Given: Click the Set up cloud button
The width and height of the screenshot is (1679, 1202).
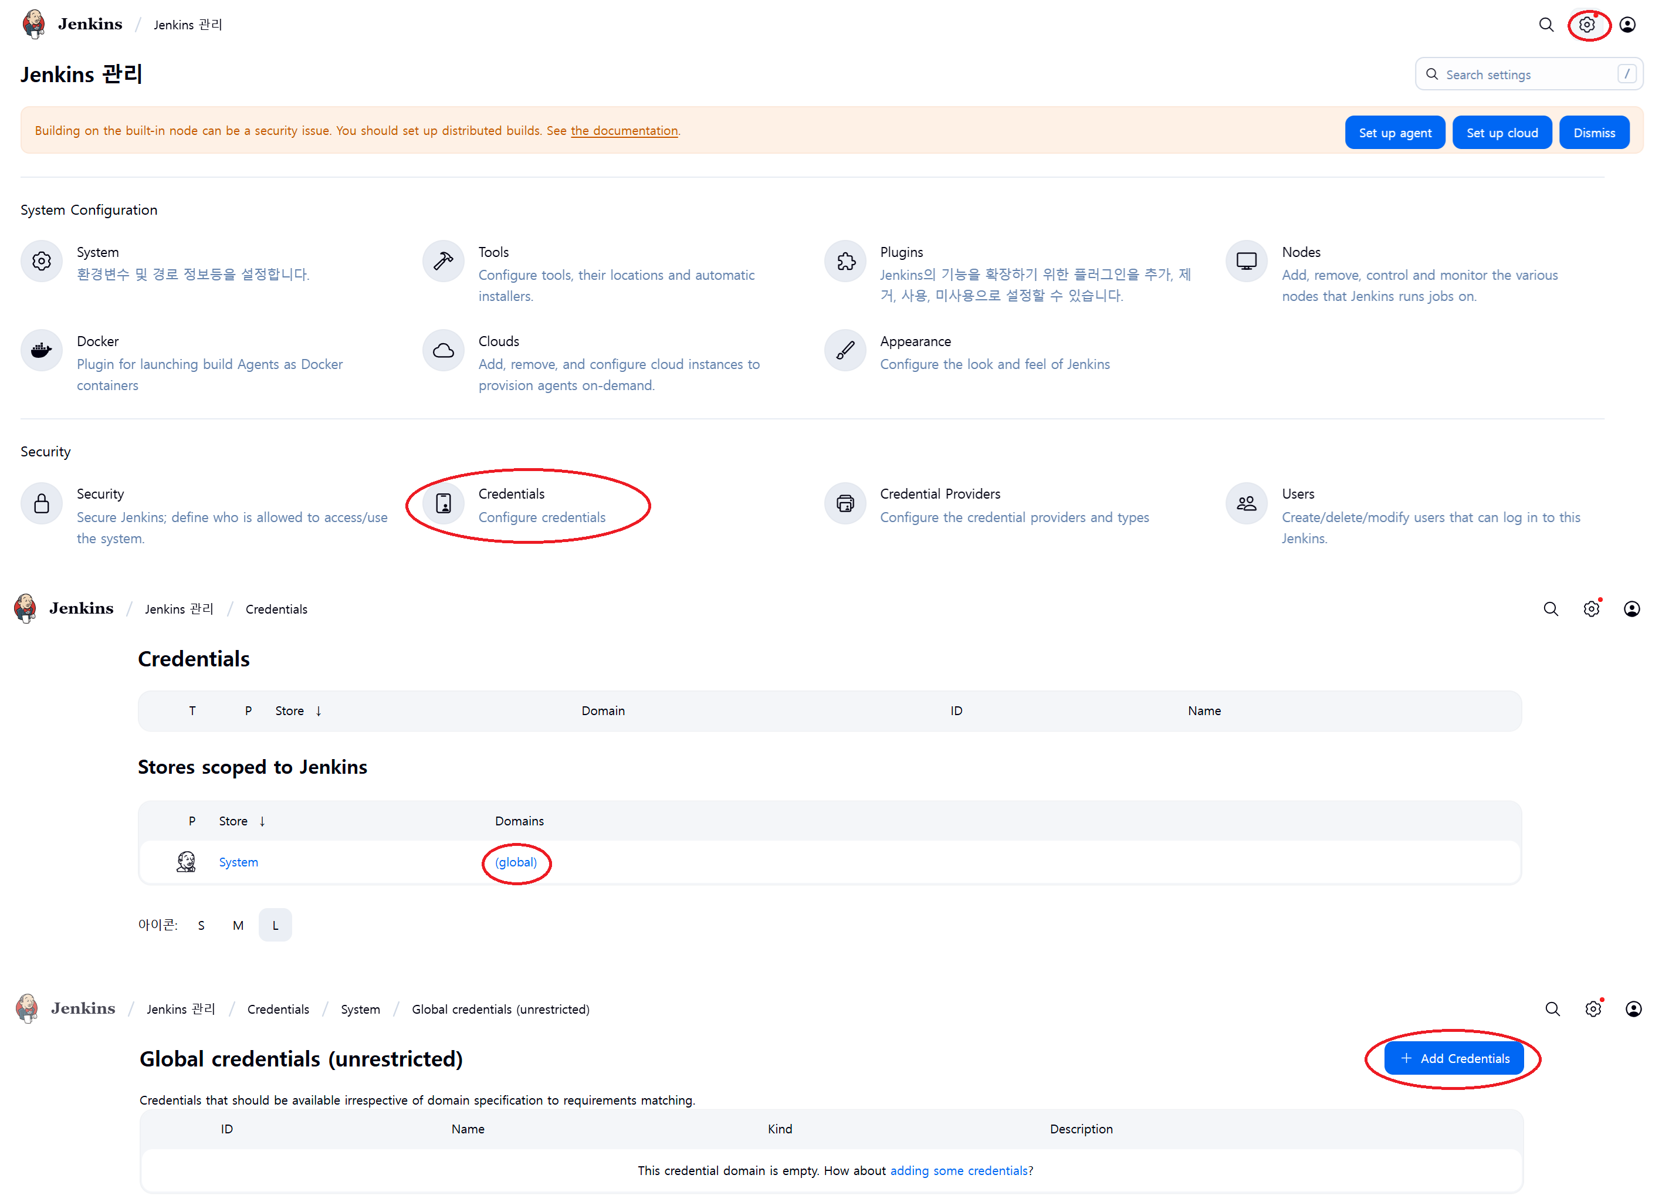Looking at the screenshot, I should [1501, 133].
